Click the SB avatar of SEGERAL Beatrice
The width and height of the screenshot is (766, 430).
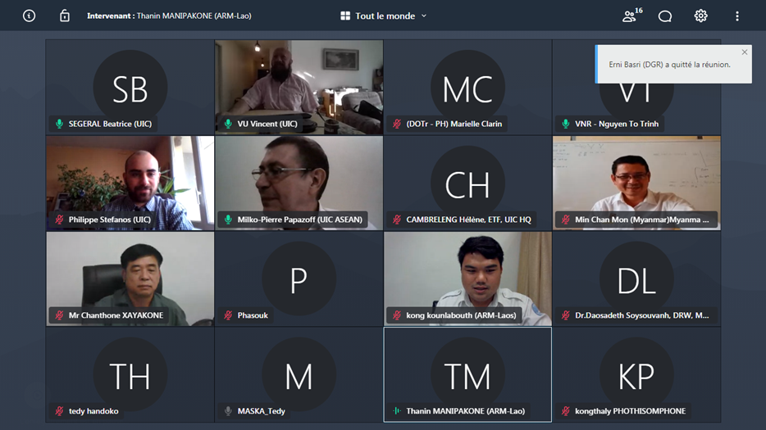click(x=130, y=88)
